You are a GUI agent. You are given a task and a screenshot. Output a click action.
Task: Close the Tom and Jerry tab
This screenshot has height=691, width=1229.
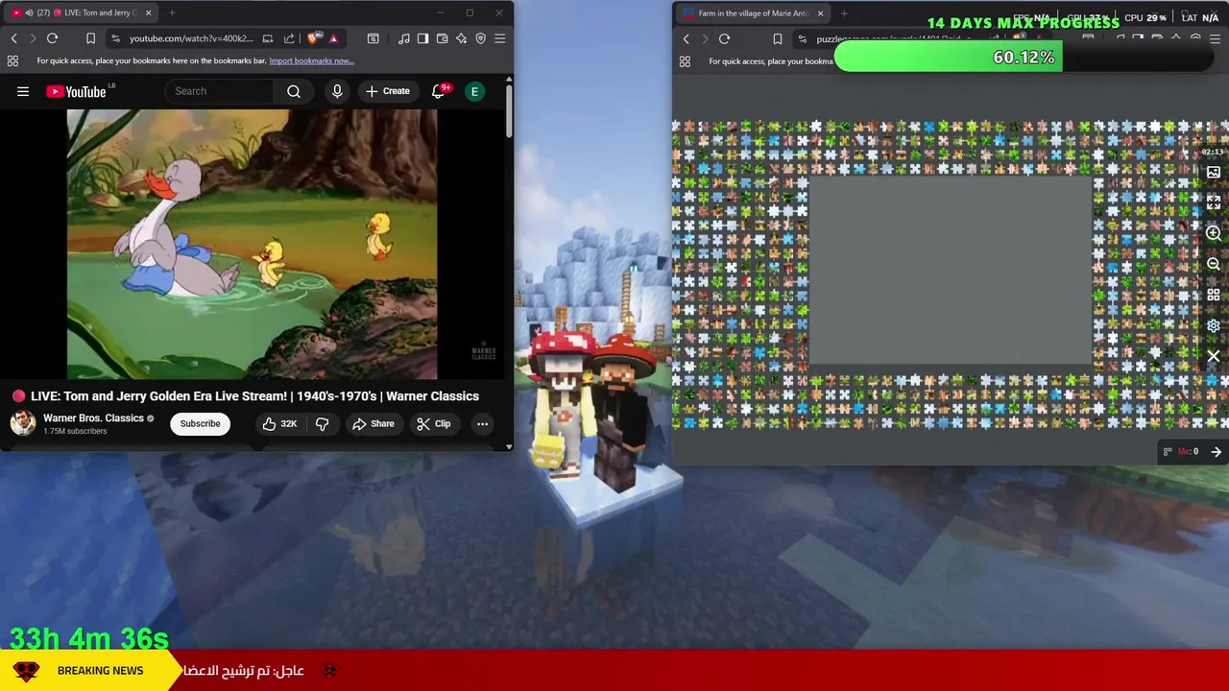tap(149, 12)
